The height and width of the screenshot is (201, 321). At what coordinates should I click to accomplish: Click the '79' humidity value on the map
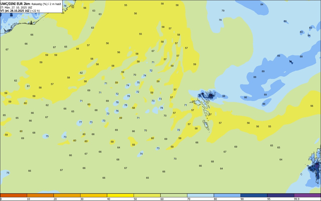(223, 11)
